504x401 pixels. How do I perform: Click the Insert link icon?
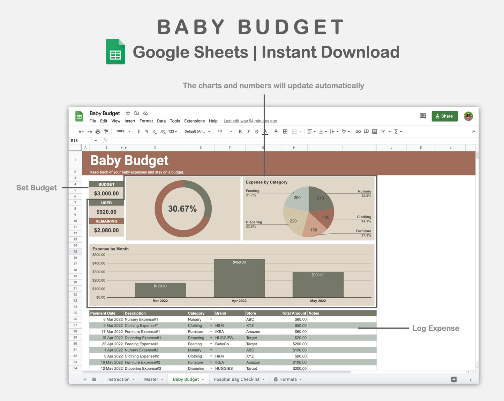click(358, 131)
